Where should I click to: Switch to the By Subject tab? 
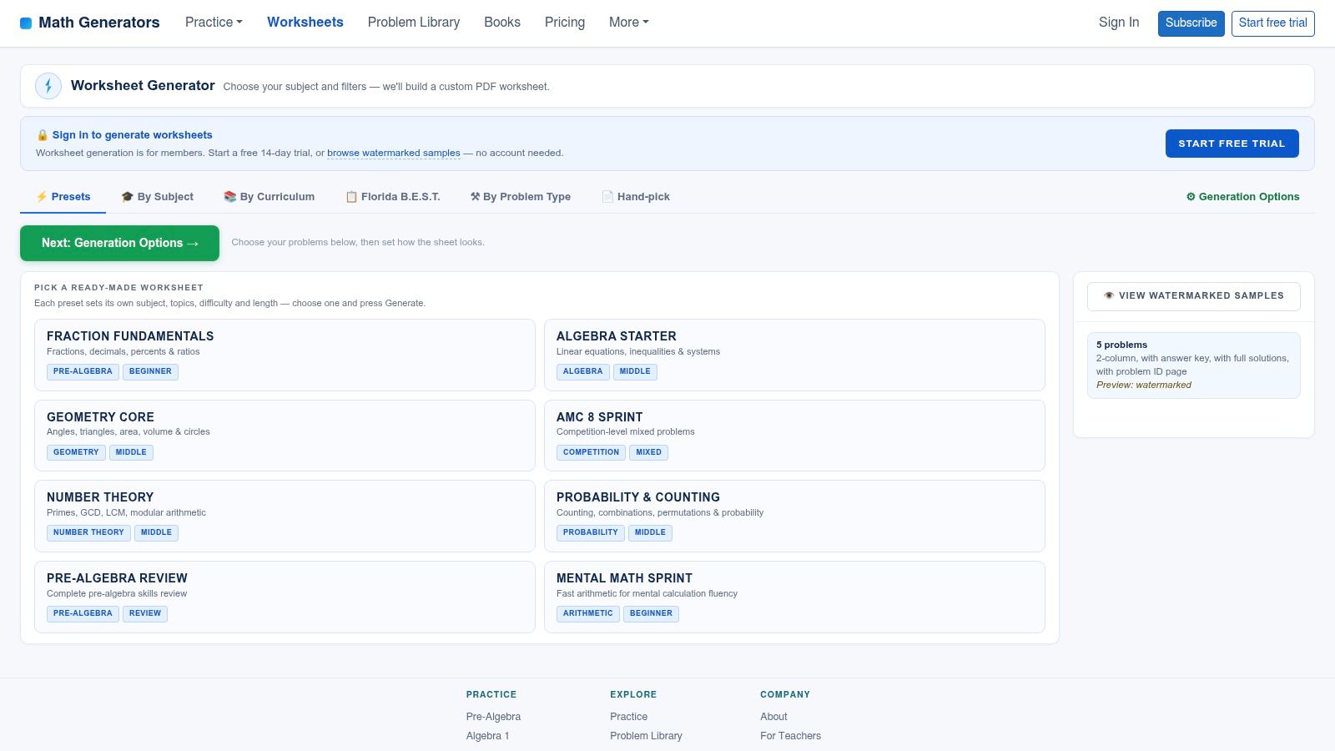157,197
